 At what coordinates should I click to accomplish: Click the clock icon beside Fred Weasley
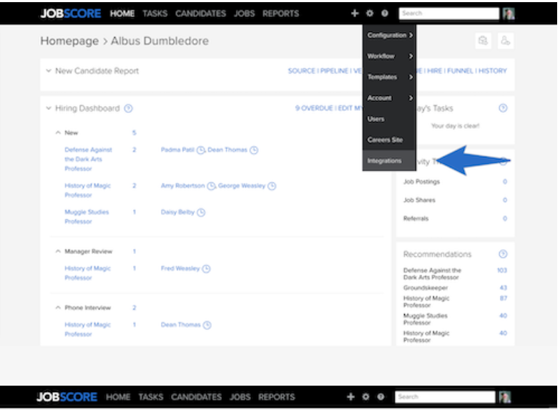pos(206,269)
